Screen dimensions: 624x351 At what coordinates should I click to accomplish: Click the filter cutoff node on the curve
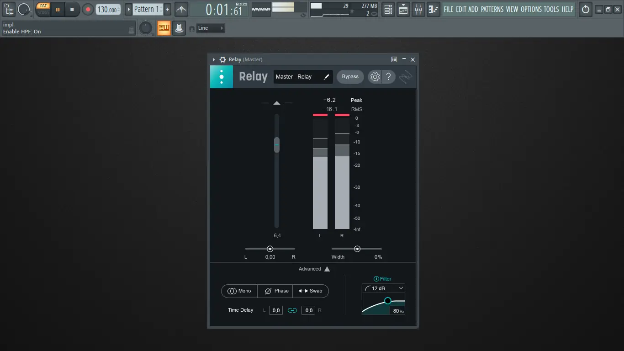coord(388,301)
